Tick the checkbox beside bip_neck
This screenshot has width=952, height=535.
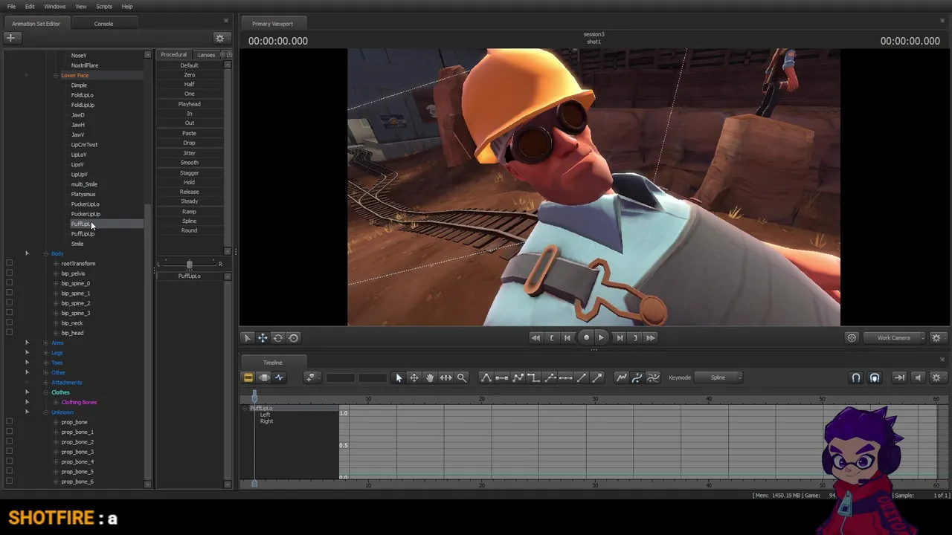click(x=9, y=323)
